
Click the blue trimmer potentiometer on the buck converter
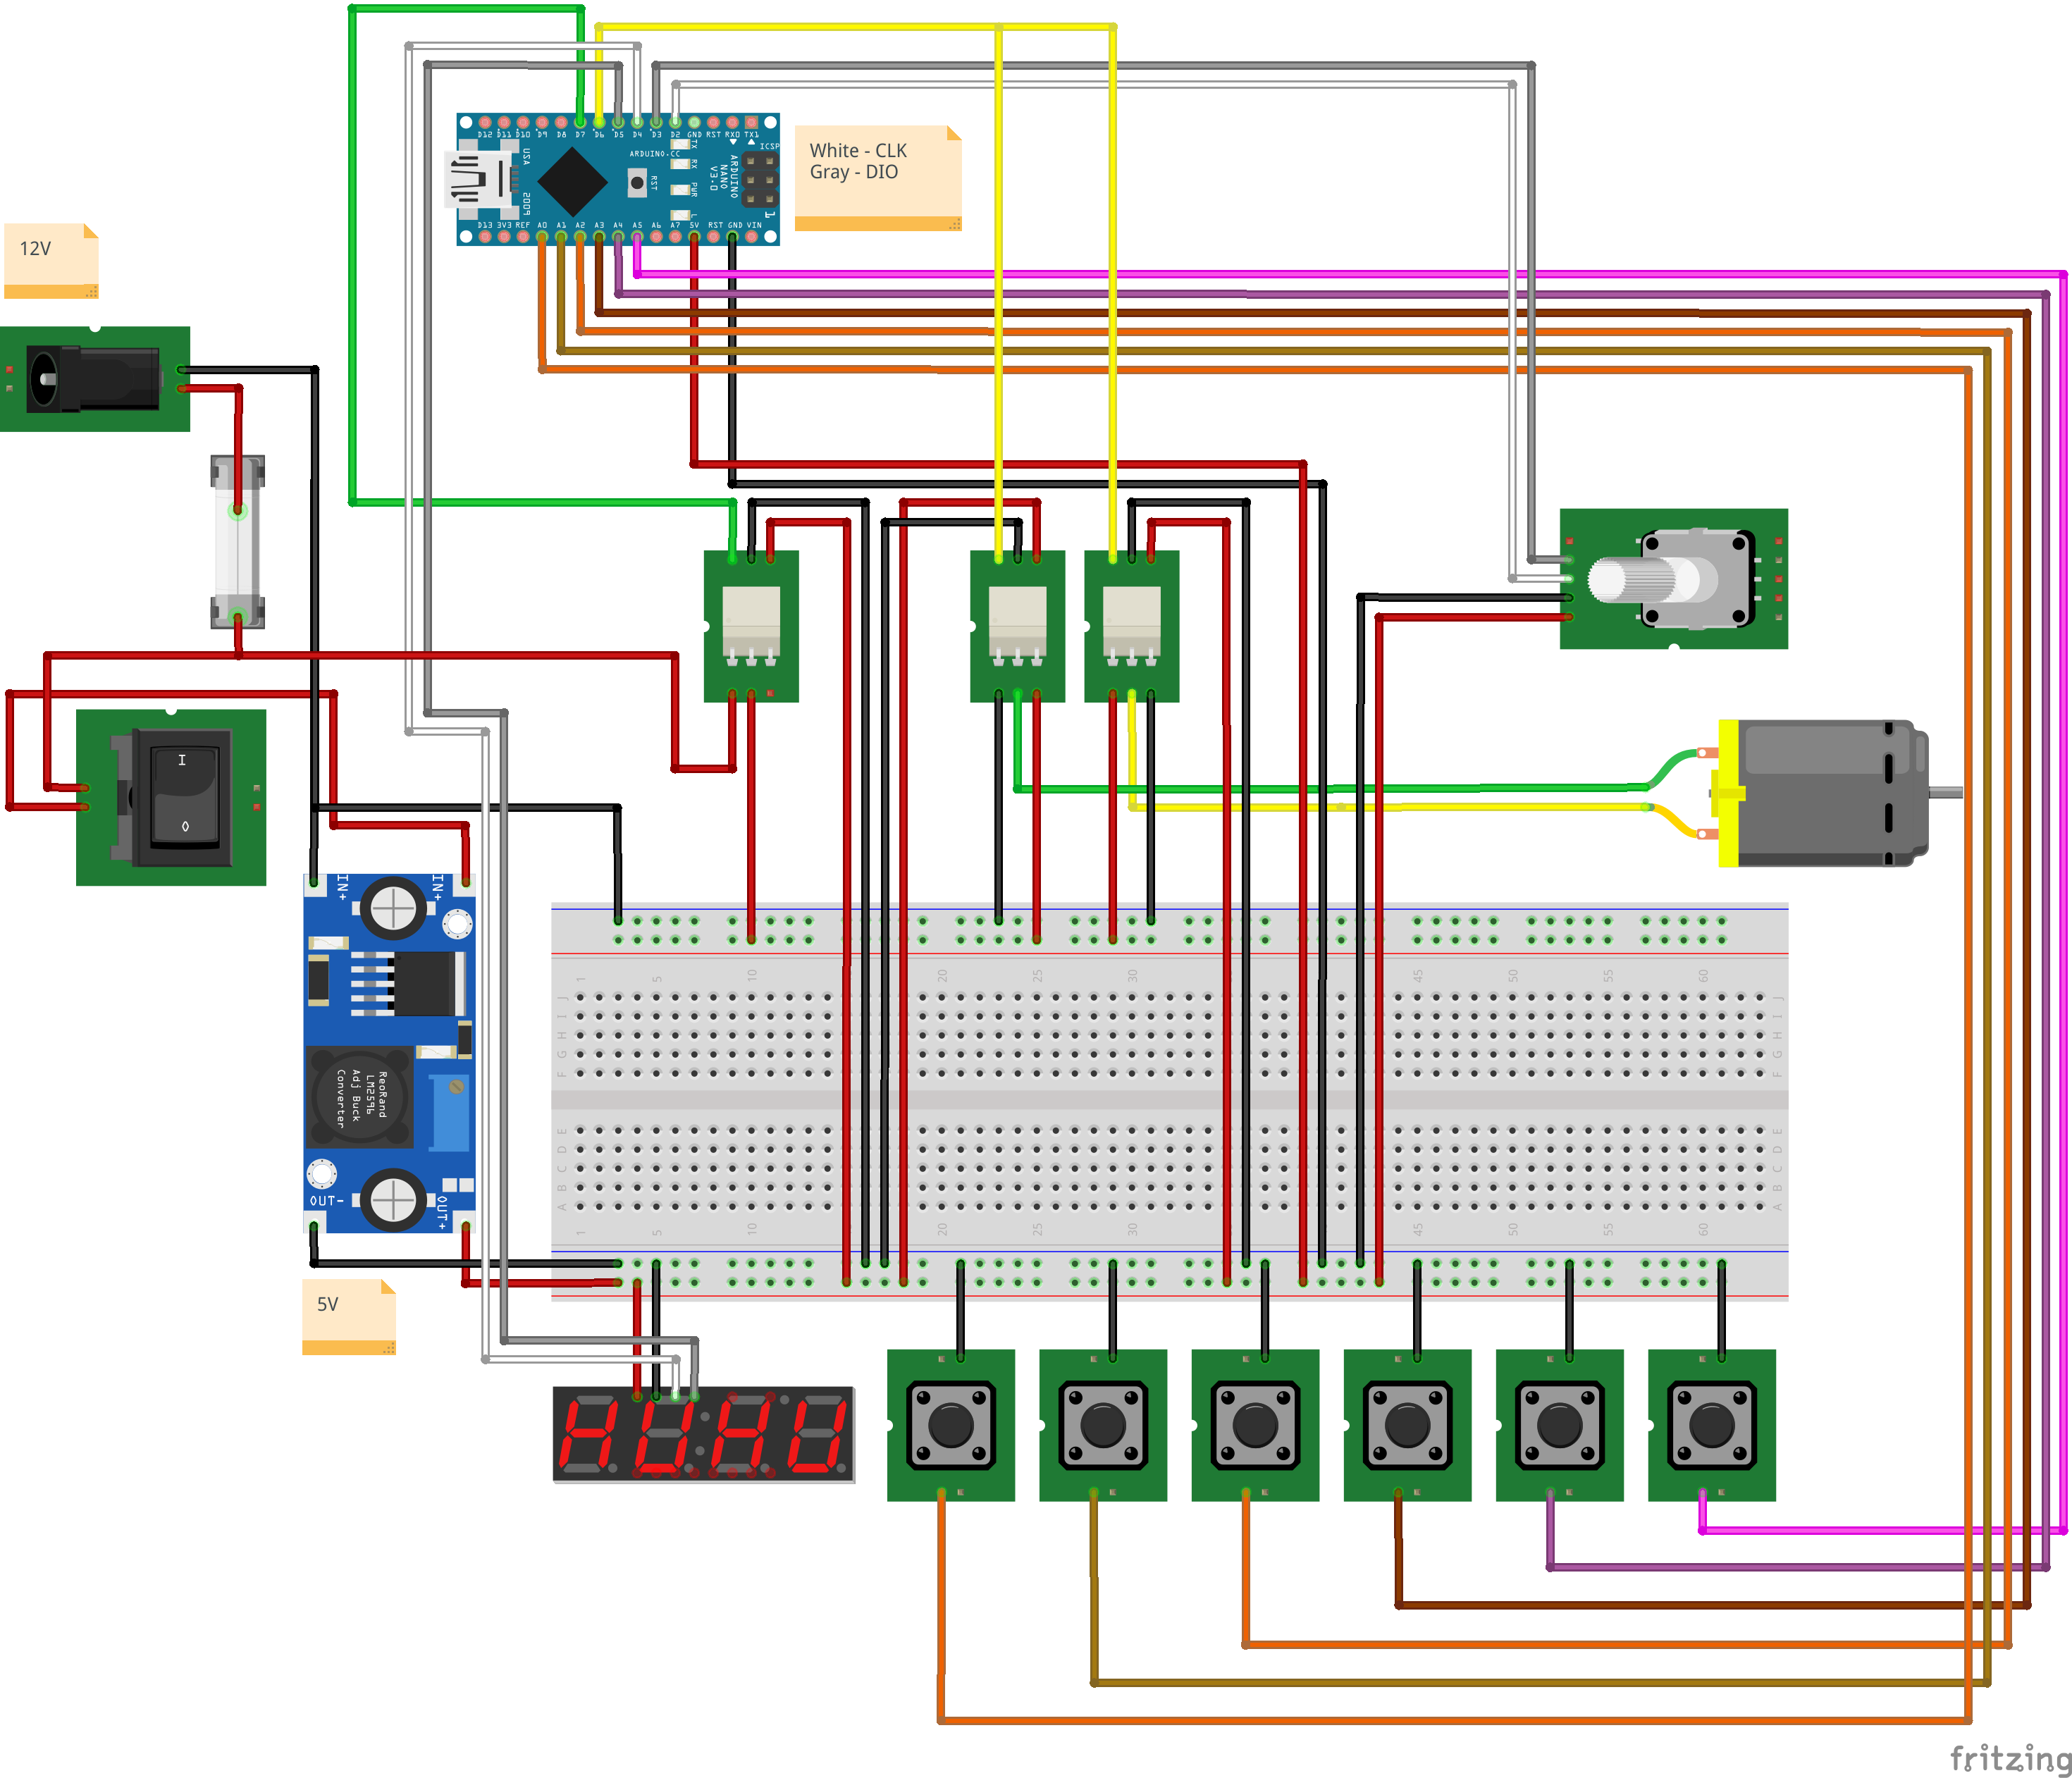450,1114
